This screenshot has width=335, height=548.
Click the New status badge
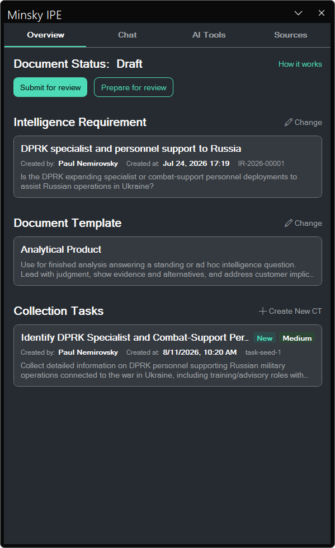tap(265, 338)
